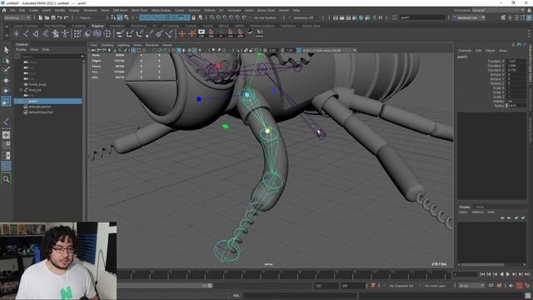The width and height of the screenshot is (533, 300).
Task: Select the highlighted Scale tool
Action: (6, 101)
